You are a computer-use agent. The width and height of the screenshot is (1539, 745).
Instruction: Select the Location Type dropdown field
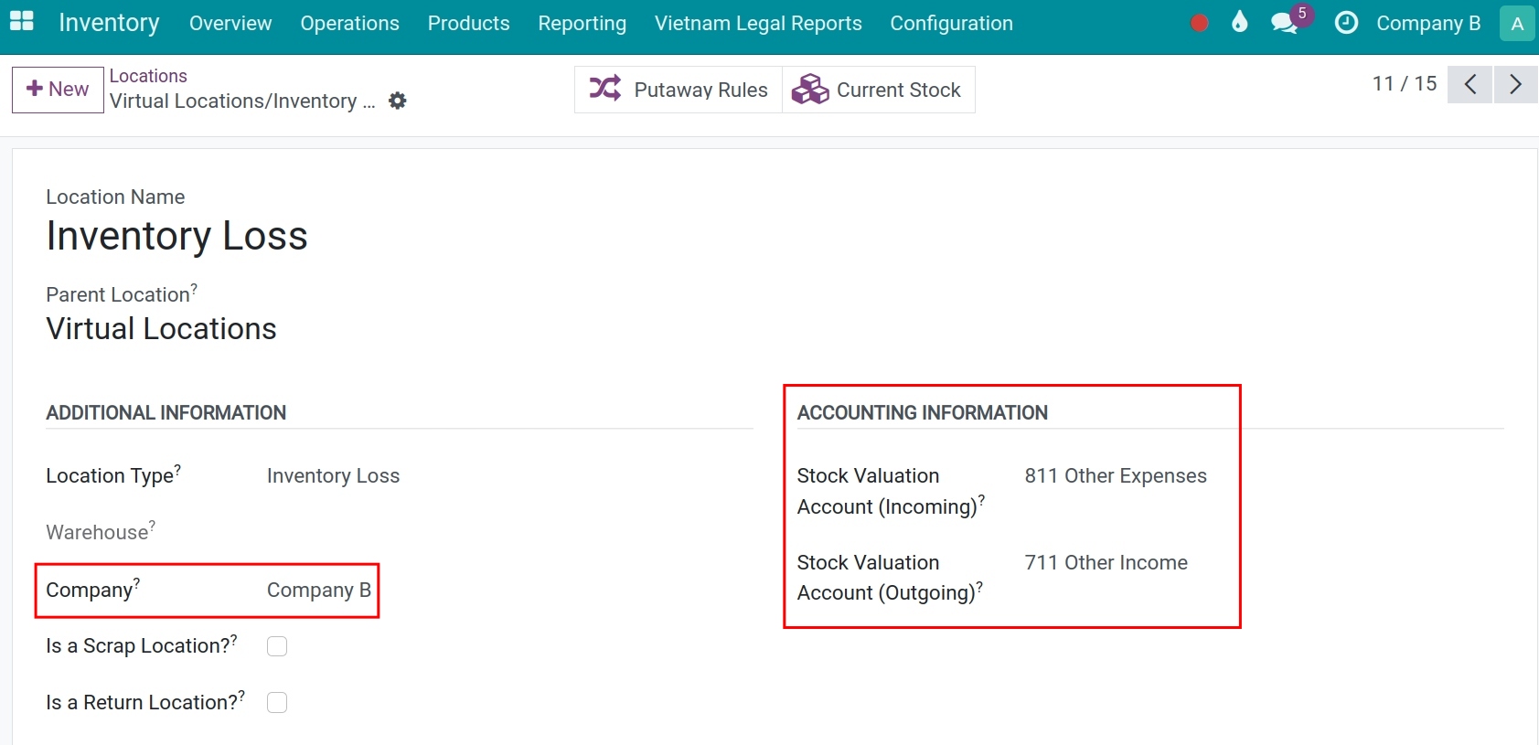(x=333, y=475)
